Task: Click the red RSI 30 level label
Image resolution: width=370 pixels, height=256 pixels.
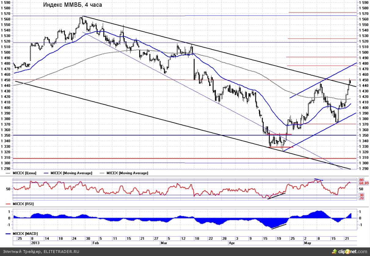Action: [361, 195]
